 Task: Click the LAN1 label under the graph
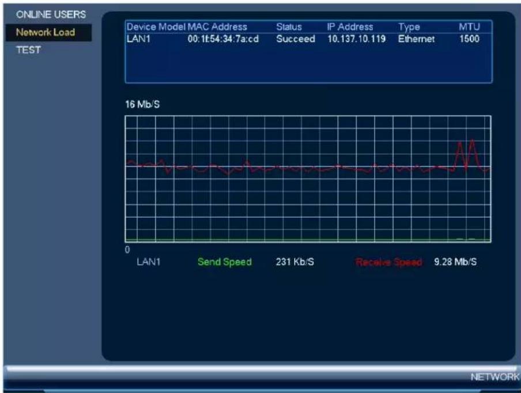149,262
